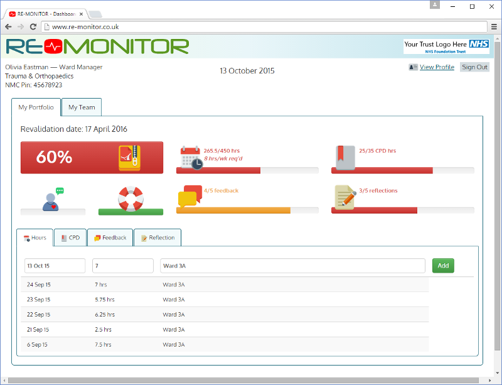Click the reflections progress bar
Screen dimensions: 502x385
[x=403, y=210]
